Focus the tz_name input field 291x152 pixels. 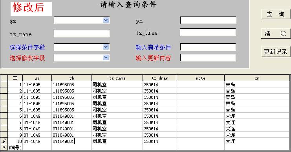82,34
